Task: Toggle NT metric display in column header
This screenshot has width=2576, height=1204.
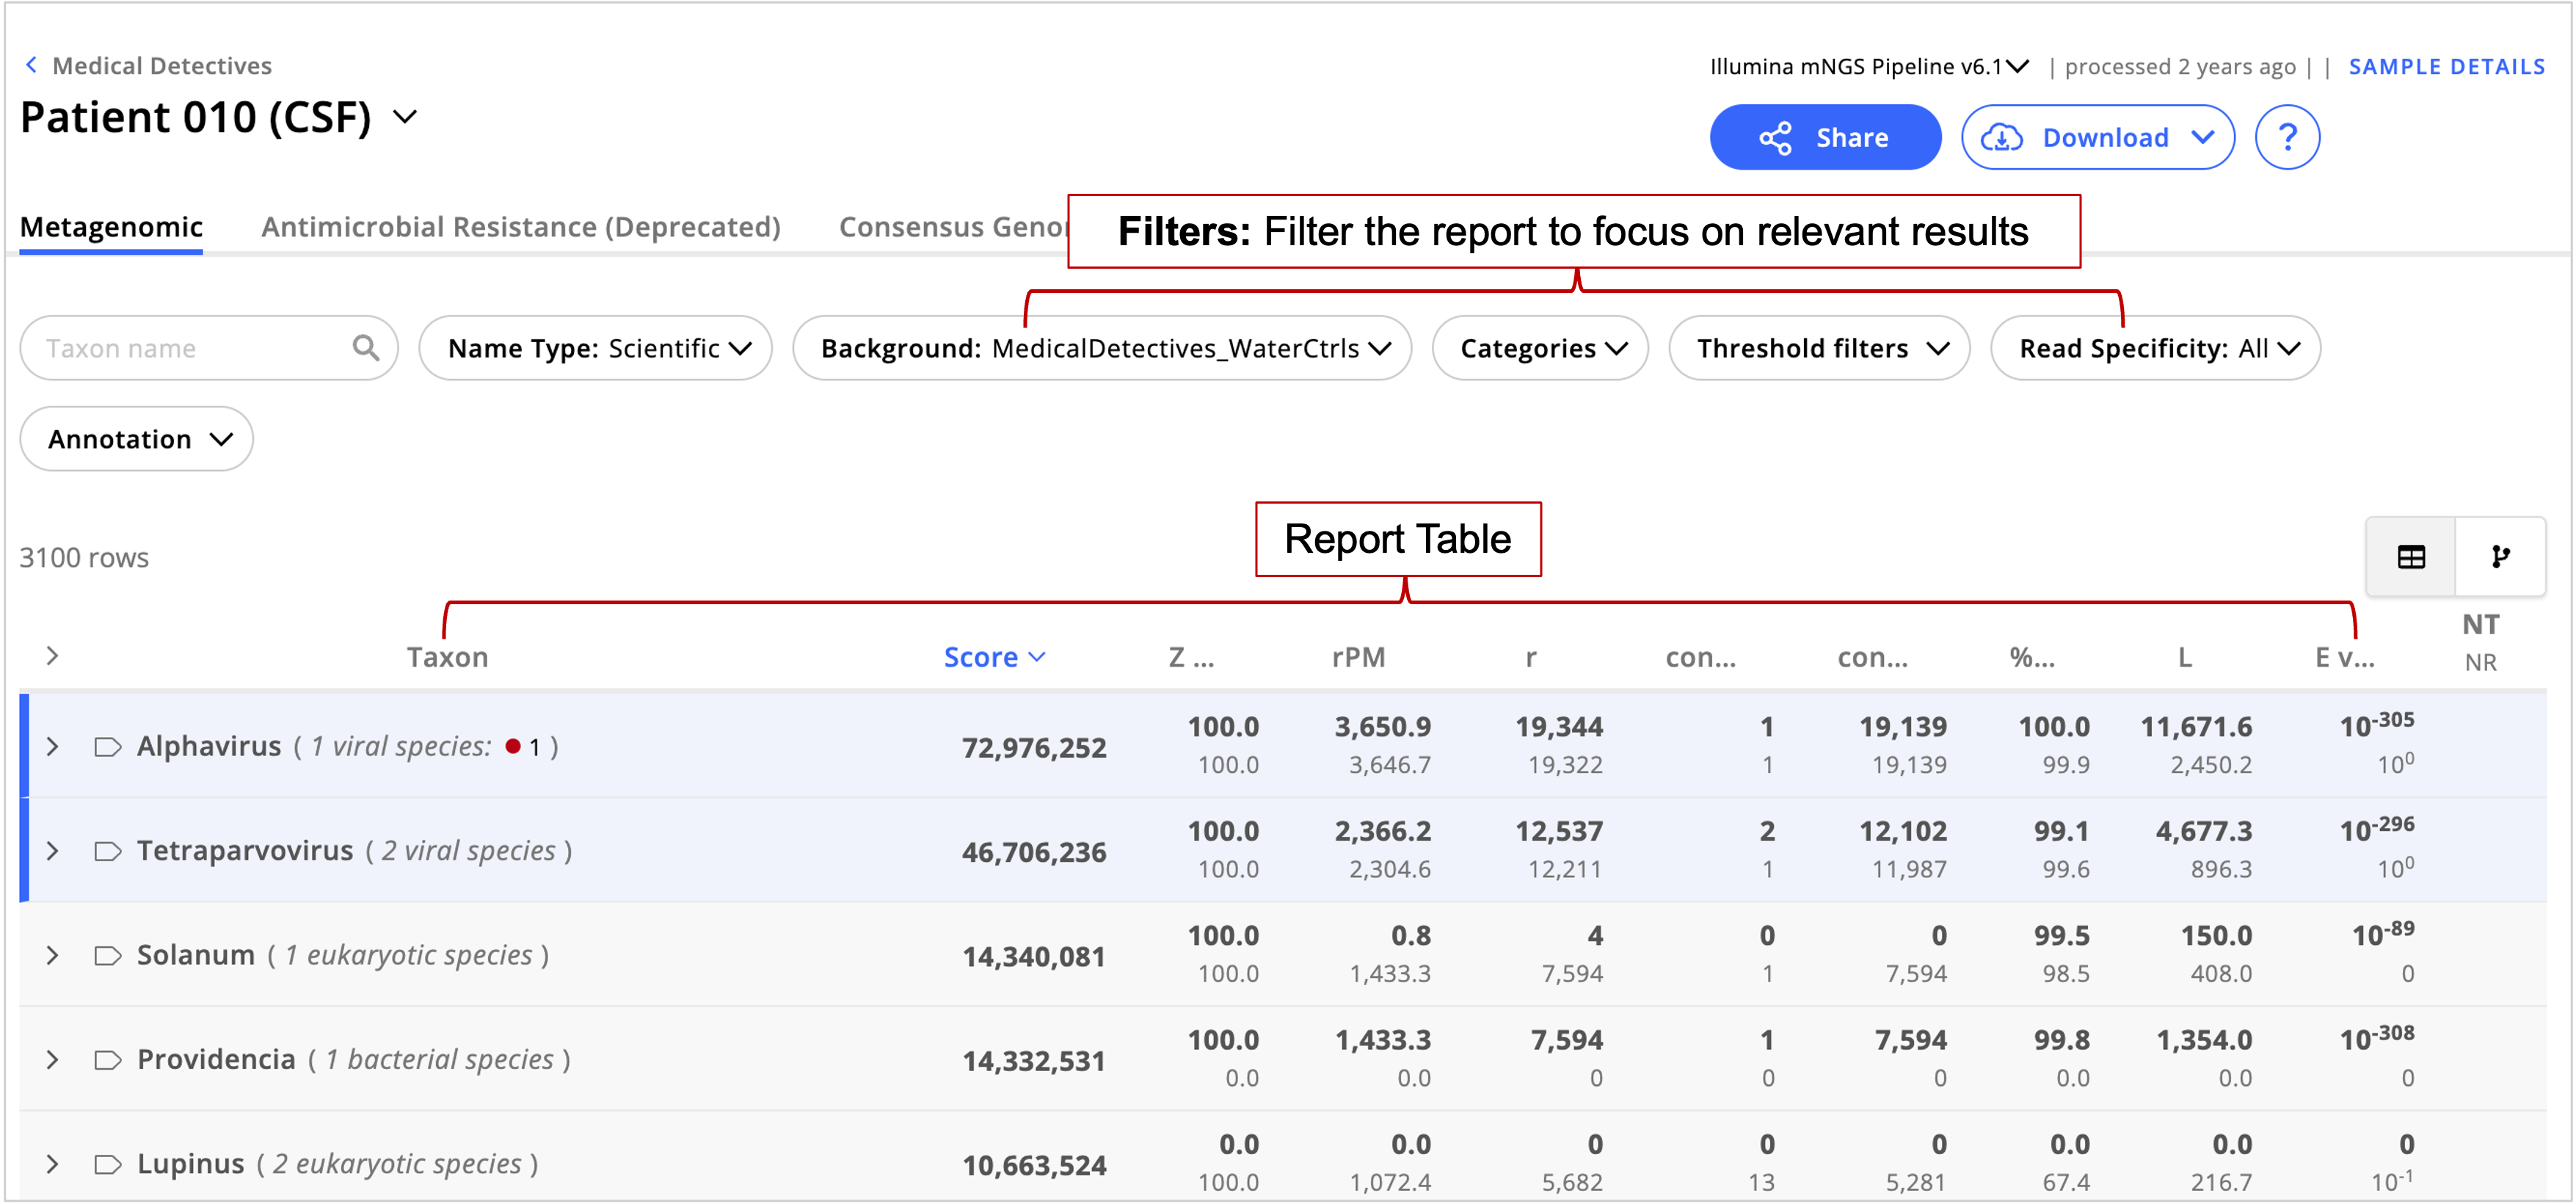Action: point(2480,625)
